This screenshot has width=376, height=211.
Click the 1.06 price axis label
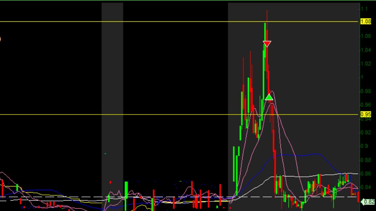366,36
